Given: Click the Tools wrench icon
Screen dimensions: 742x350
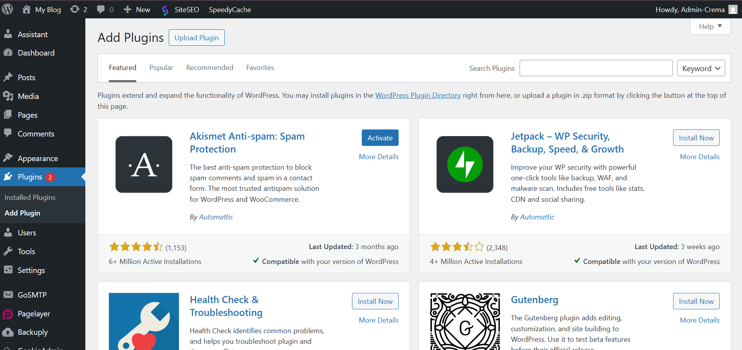Looking at the screenshot, I should coord(8,251).
